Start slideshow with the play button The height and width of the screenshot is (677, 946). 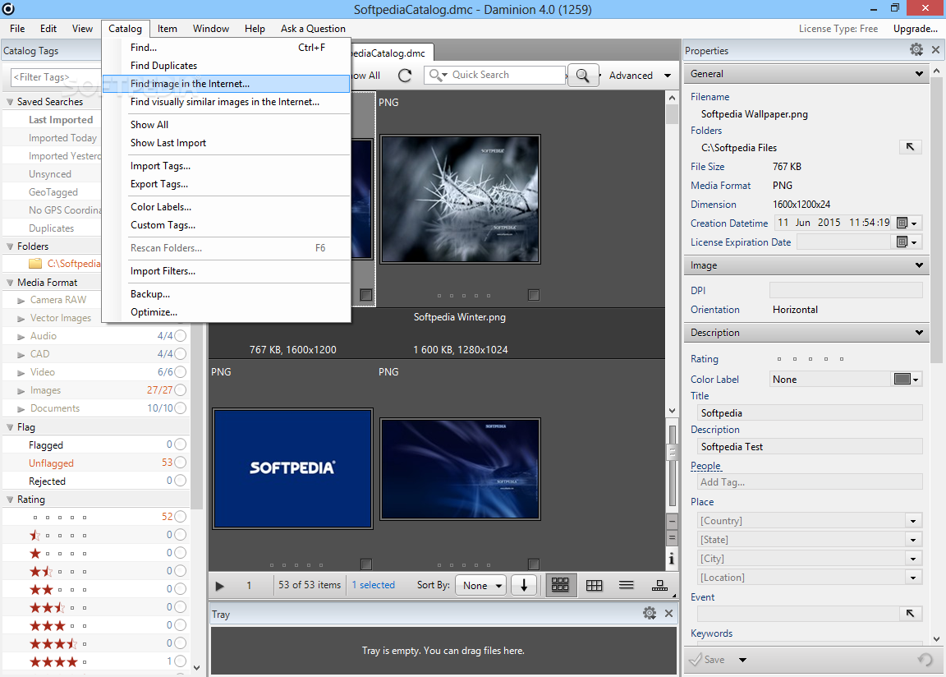coord(219,586)
